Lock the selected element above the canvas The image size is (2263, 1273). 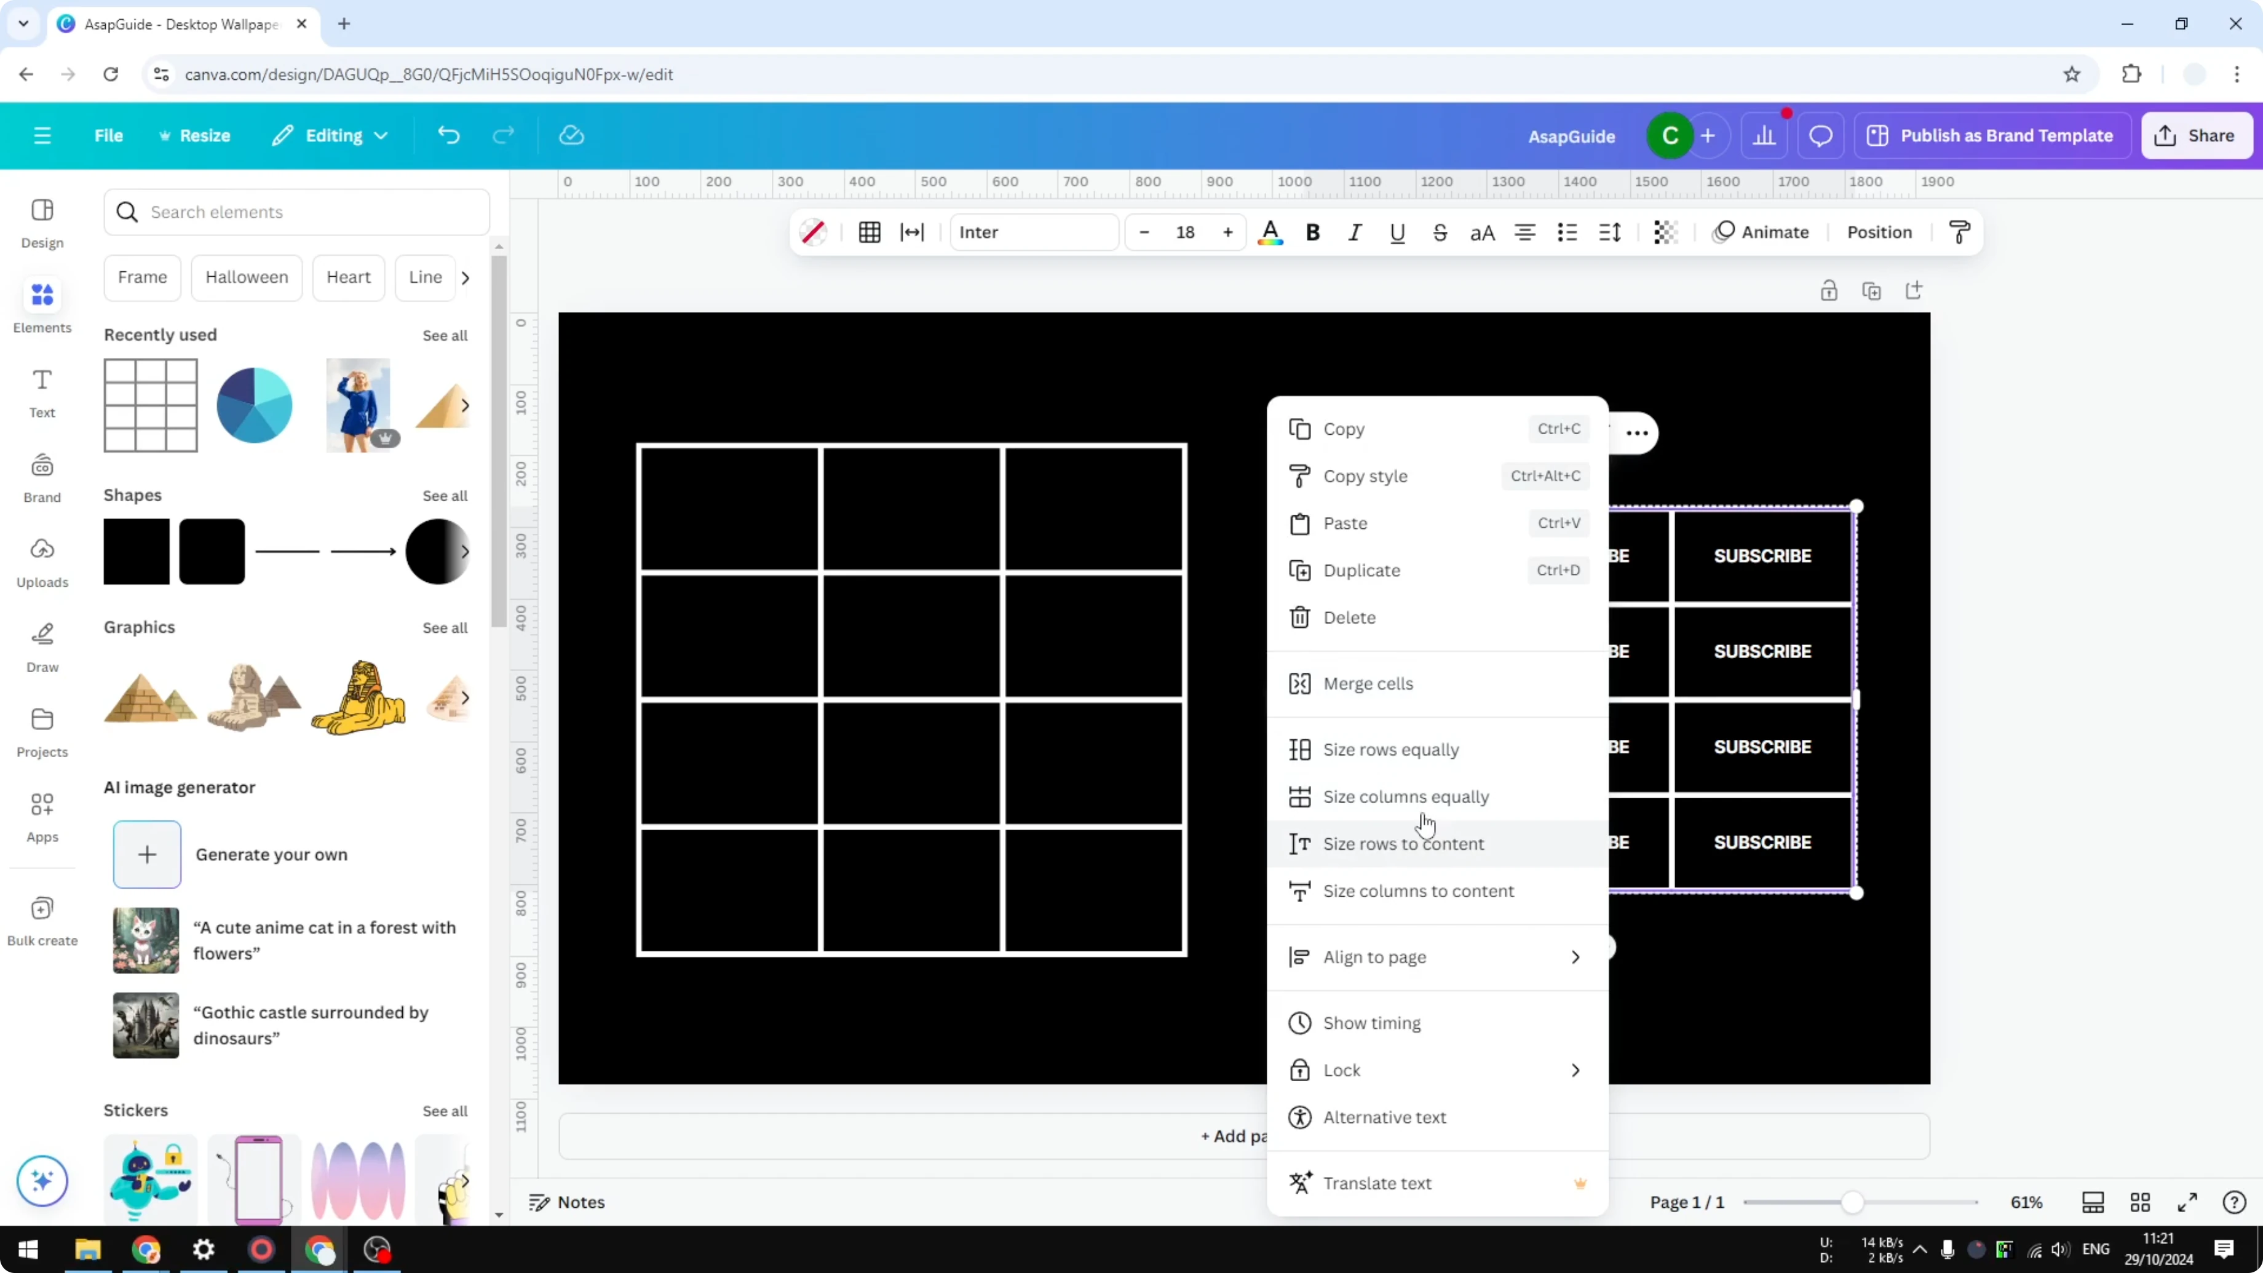(x=1829, y=290)
